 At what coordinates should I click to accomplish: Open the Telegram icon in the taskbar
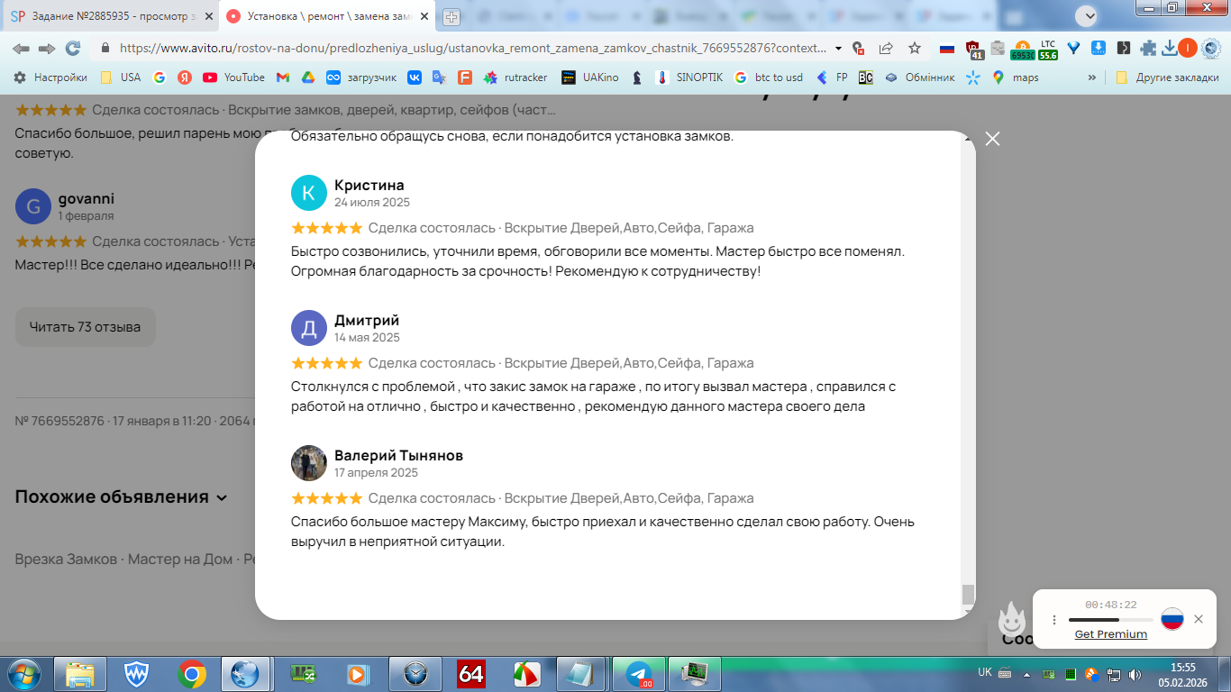pyautogui.click(x=639, y=673)
